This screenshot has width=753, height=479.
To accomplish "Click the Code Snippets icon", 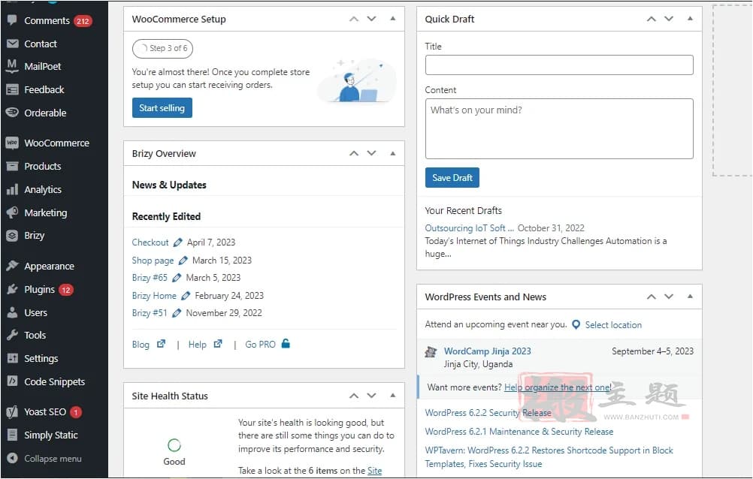I will pos(12,381).
